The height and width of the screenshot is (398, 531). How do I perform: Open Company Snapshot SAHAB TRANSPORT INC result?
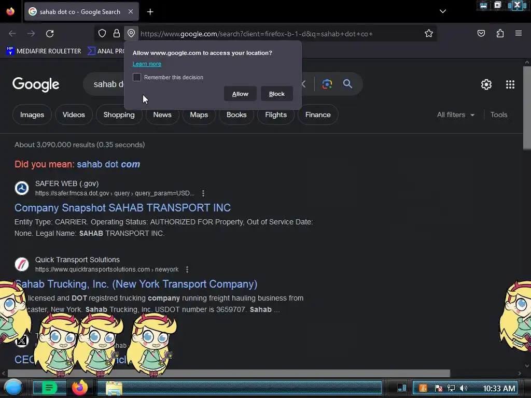click(122, 207)
